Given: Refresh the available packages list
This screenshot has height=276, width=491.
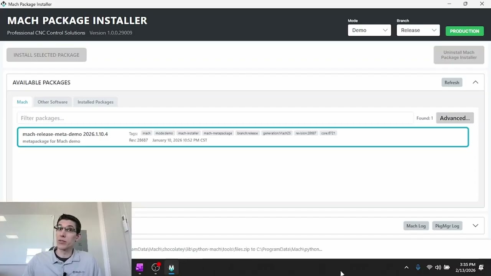Looking at the screenshot, I should coord(451,82).
